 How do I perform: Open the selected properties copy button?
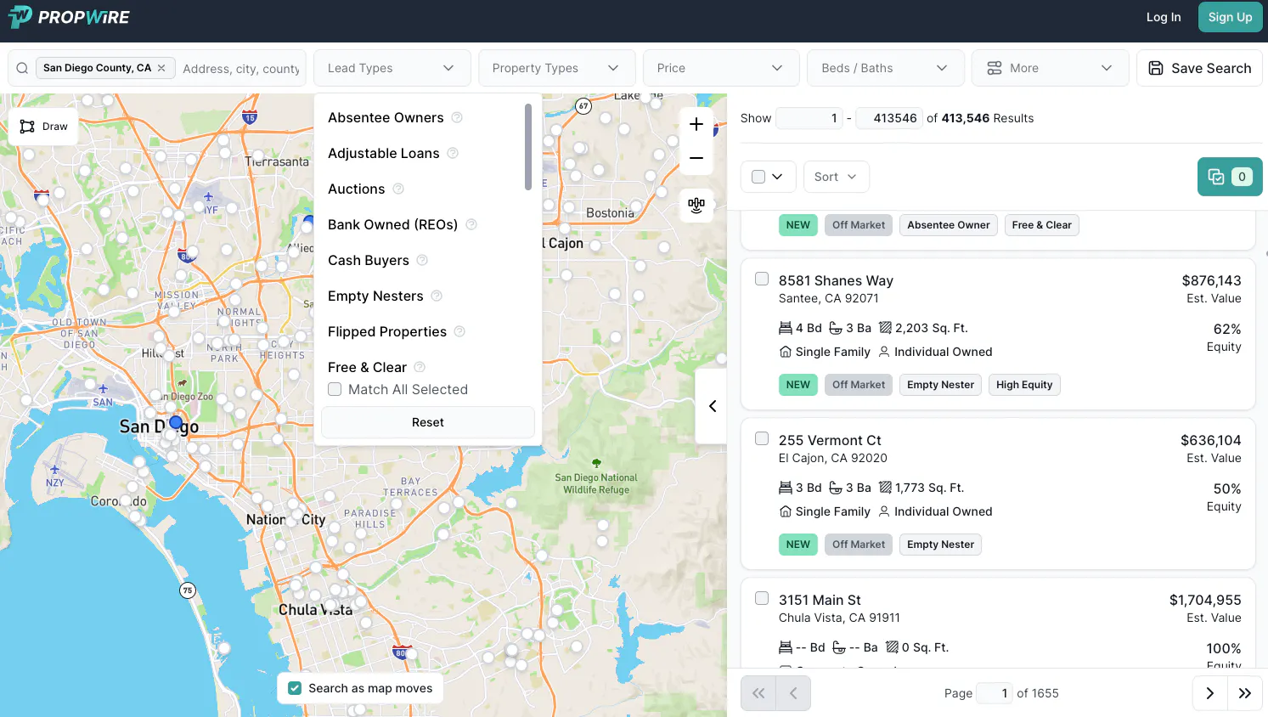pyautogui.click(x=1229, y=177)
